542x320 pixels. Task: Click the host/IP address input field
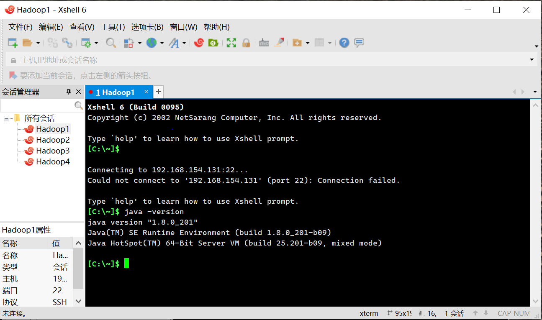click(271, 60)
